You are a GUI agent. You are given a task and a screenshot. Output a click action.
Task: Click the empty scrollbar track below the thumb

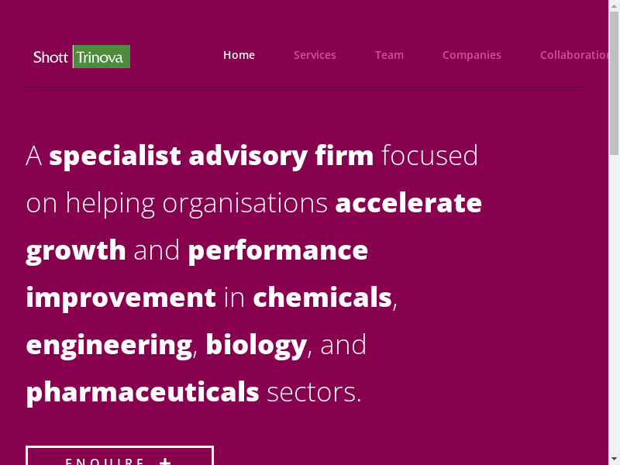[x=614, y=310]
